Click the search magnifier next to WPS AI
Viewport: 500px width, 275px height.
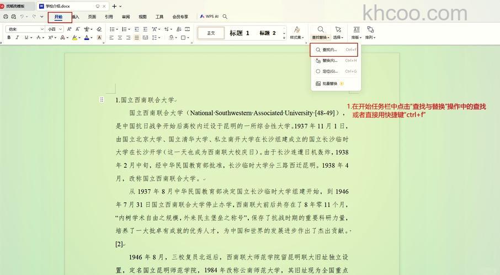(225, 16)
